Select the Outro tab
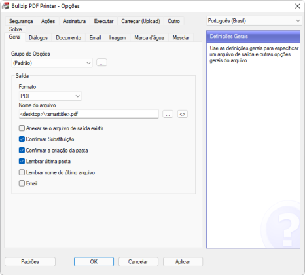 [x=174, y=21]
